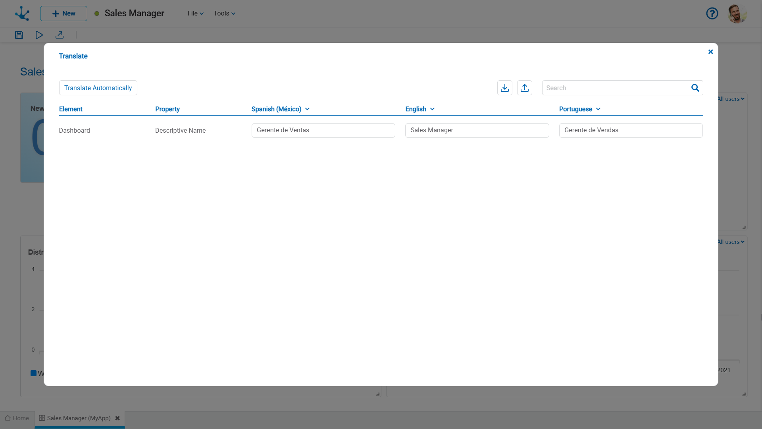The width and height of the screenshot is (762, 429).
Task: Switch to the Home tab
Action: pyautogui.click(x=17, y=418)
